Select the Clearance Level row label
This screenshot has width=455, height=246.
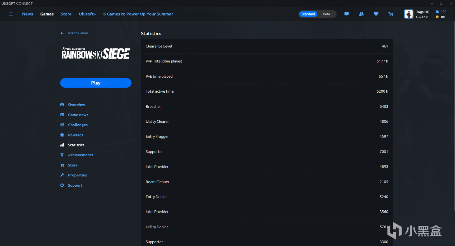(x=159, y=46)
